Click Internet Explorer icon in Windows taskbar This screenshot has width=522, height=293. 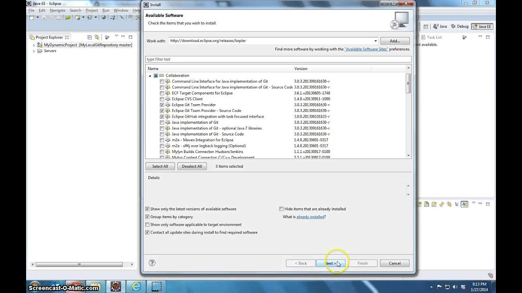pyautogui.click(x=136, y=286)
